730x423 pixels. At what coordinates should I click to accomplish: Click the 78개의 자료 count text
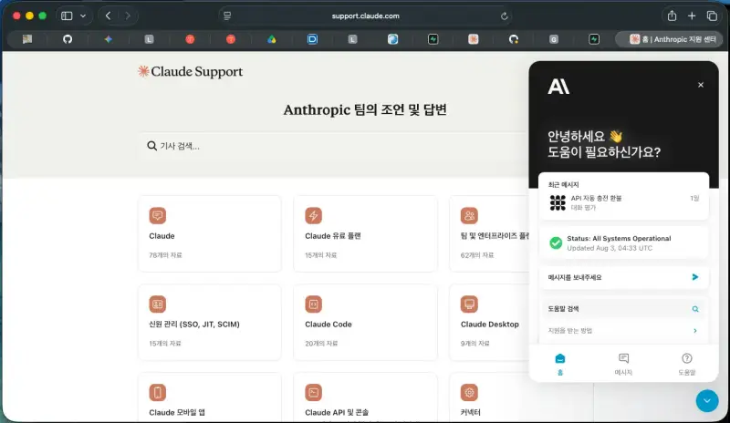[x=165, y=255]
